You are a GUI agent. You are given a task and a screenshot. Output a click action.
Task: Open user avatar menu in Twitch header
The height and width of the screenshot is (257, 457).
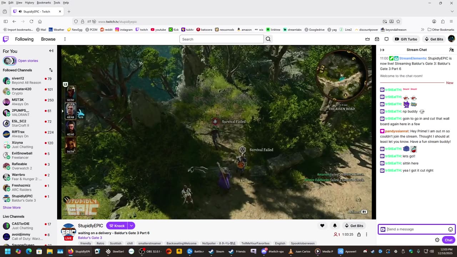tap(451, 39)
